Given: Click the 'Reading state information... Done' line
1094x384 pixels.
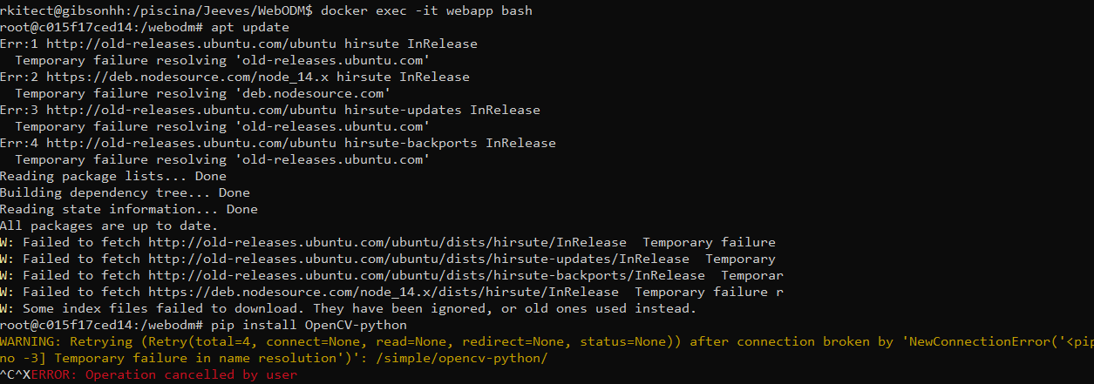Looking at the screenshot, I should coord(128,209).
